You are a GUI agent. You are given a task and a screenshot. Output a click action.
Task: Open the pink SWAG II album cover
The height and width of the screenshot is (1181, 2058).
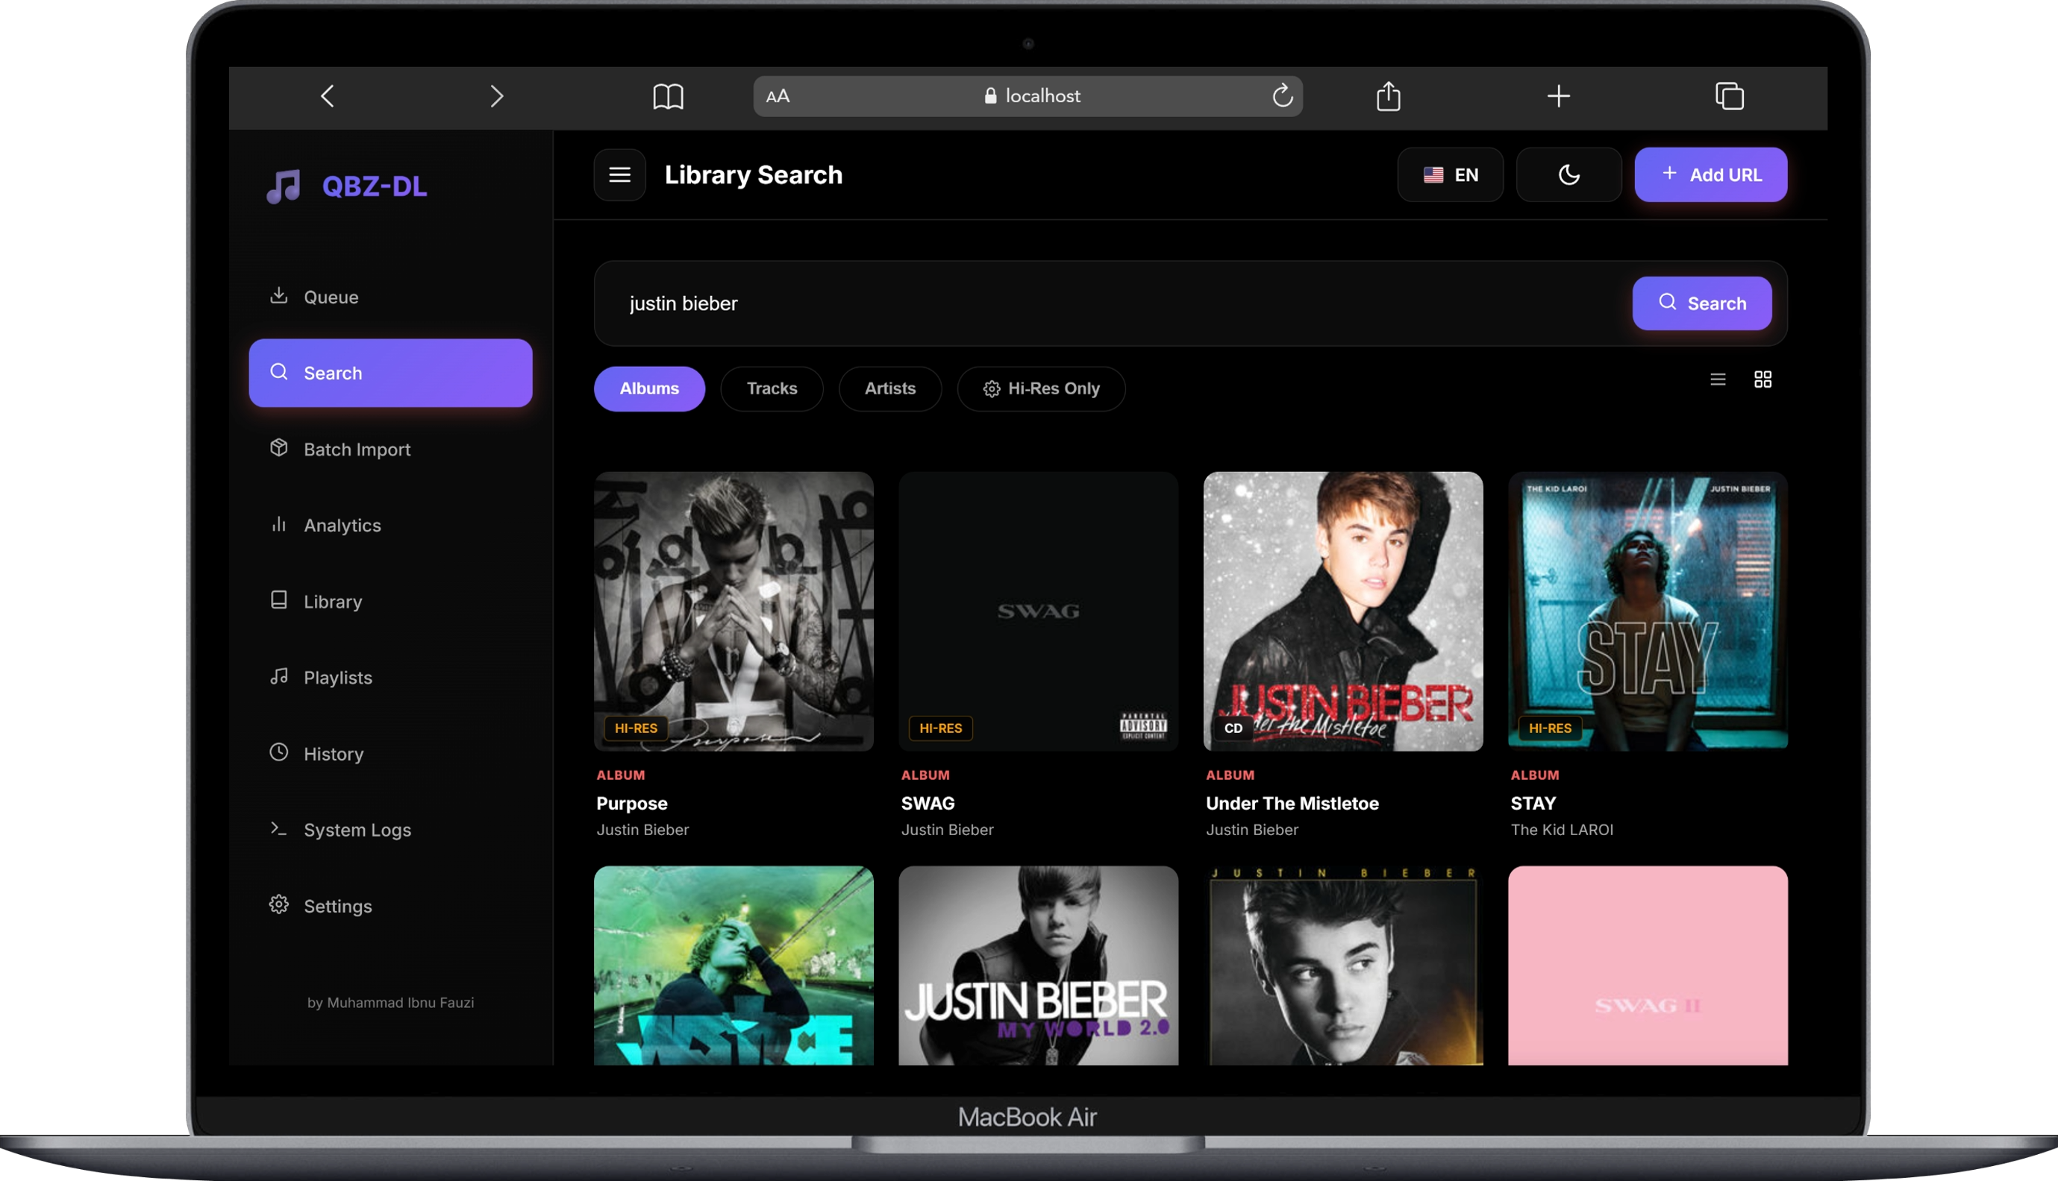tap(1648, 966)
